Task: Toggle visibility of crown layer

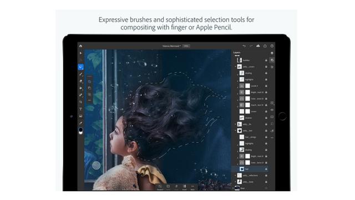Action: click(266, 112)
